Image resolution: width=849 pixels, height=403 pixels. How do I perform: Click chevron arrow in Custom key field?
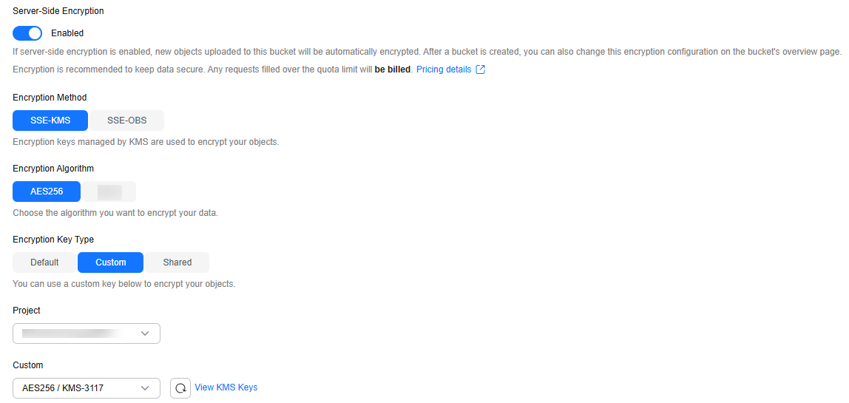click(x=144, y=387)
